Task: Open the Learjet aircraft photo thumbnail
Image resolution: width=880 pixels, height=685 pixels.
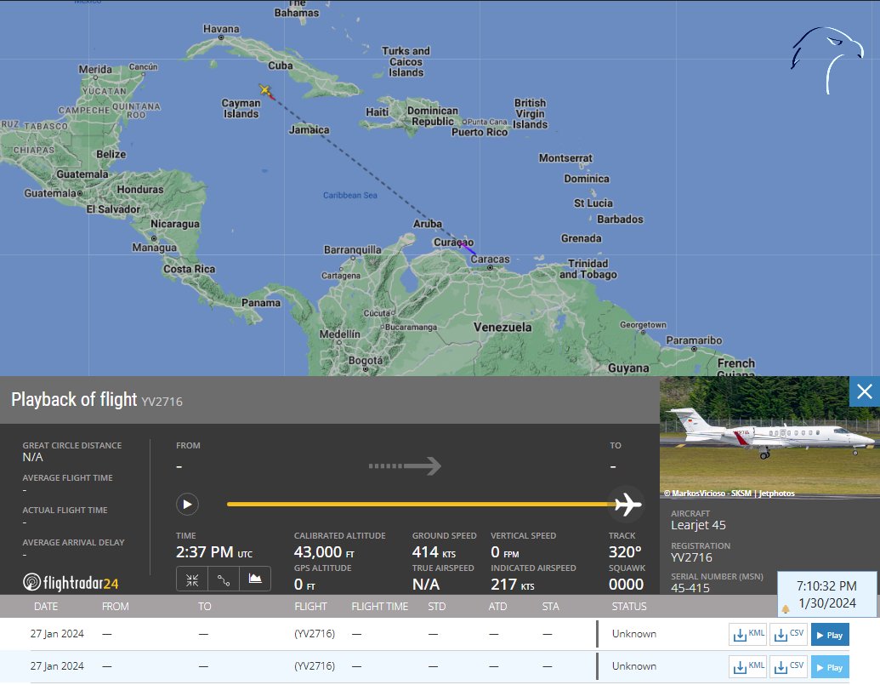Action: (769, 437)
